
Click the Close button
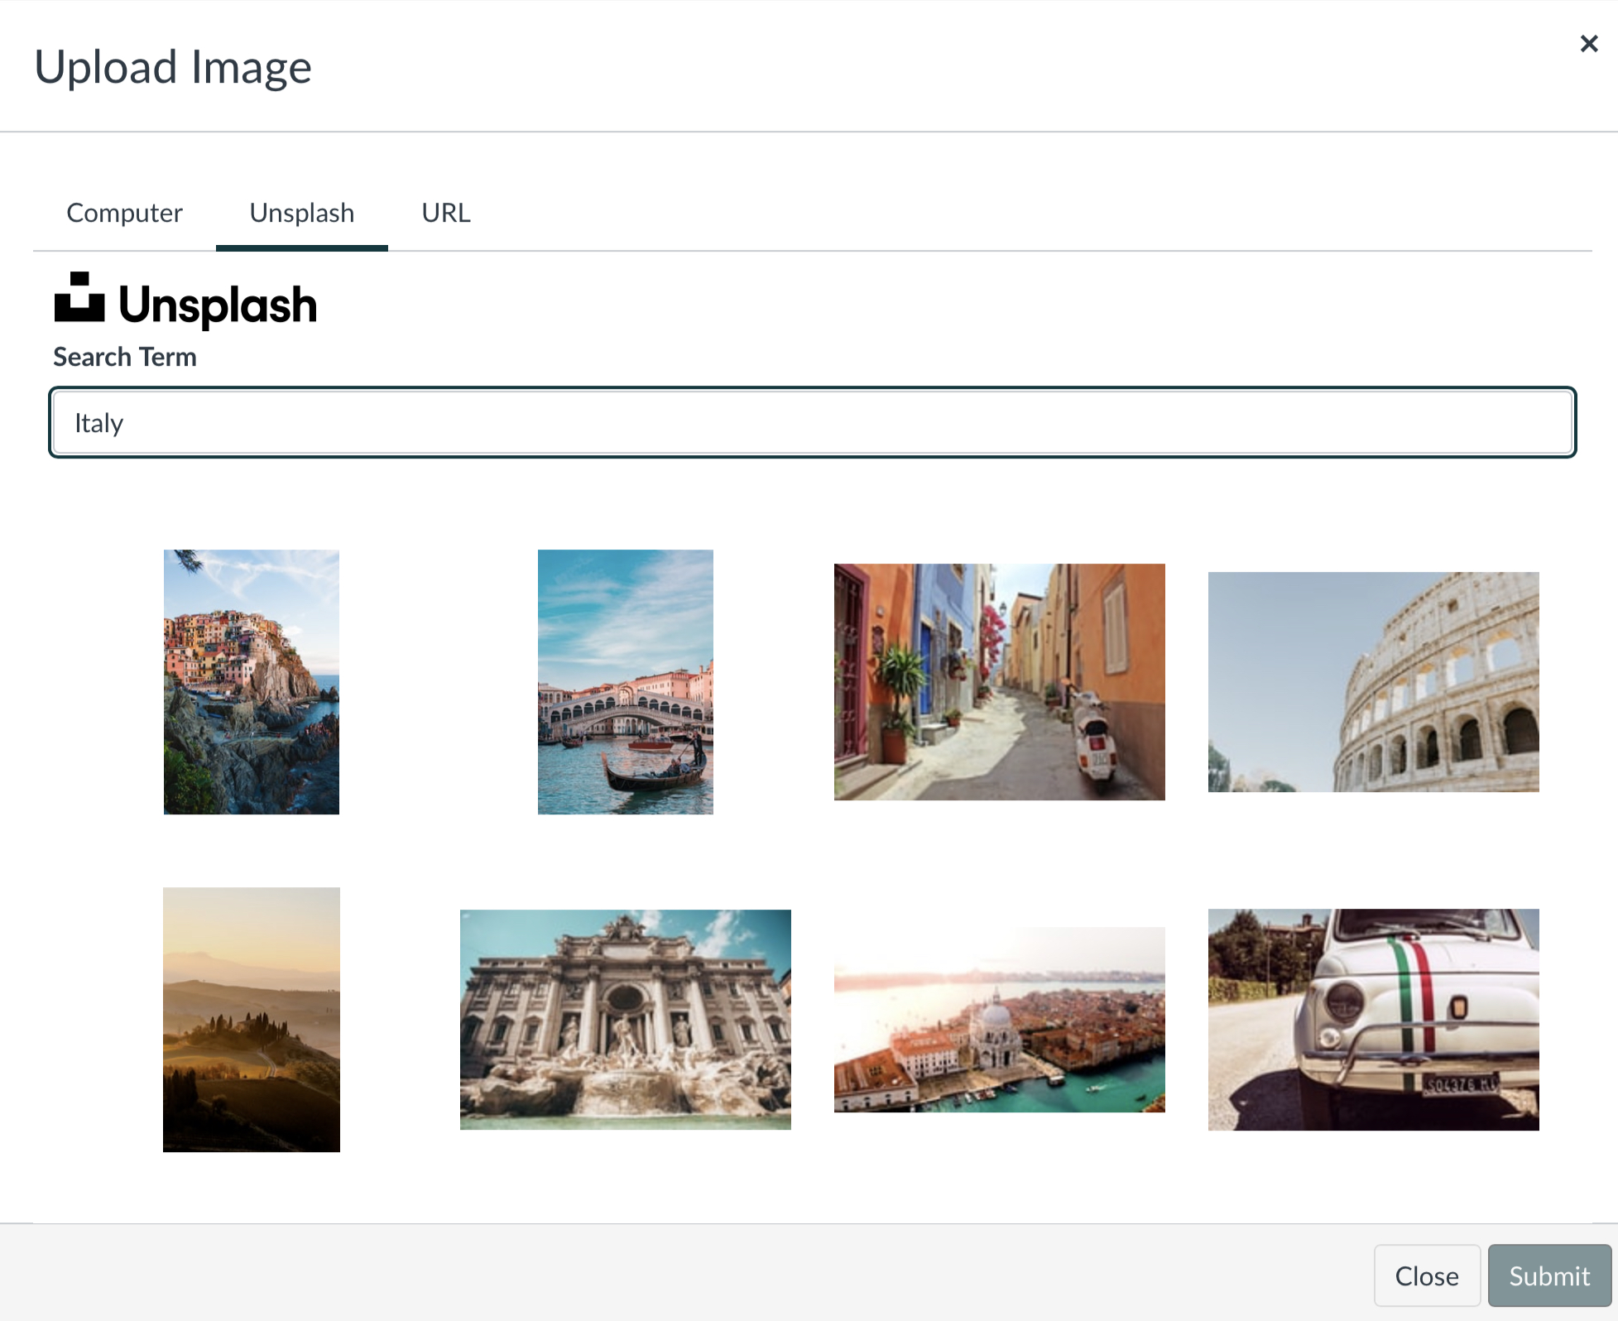tap(1426, 1275)
